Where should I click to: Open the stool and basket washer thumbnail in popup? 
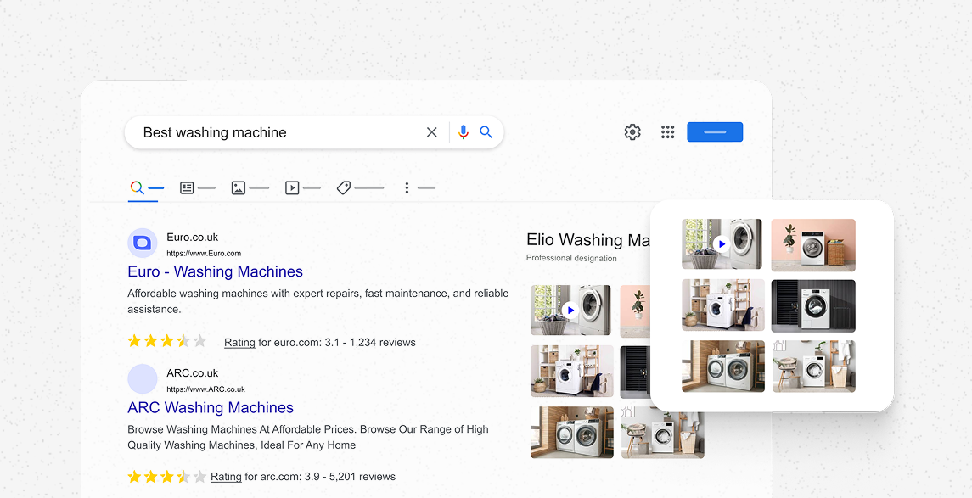pos(814,366)
